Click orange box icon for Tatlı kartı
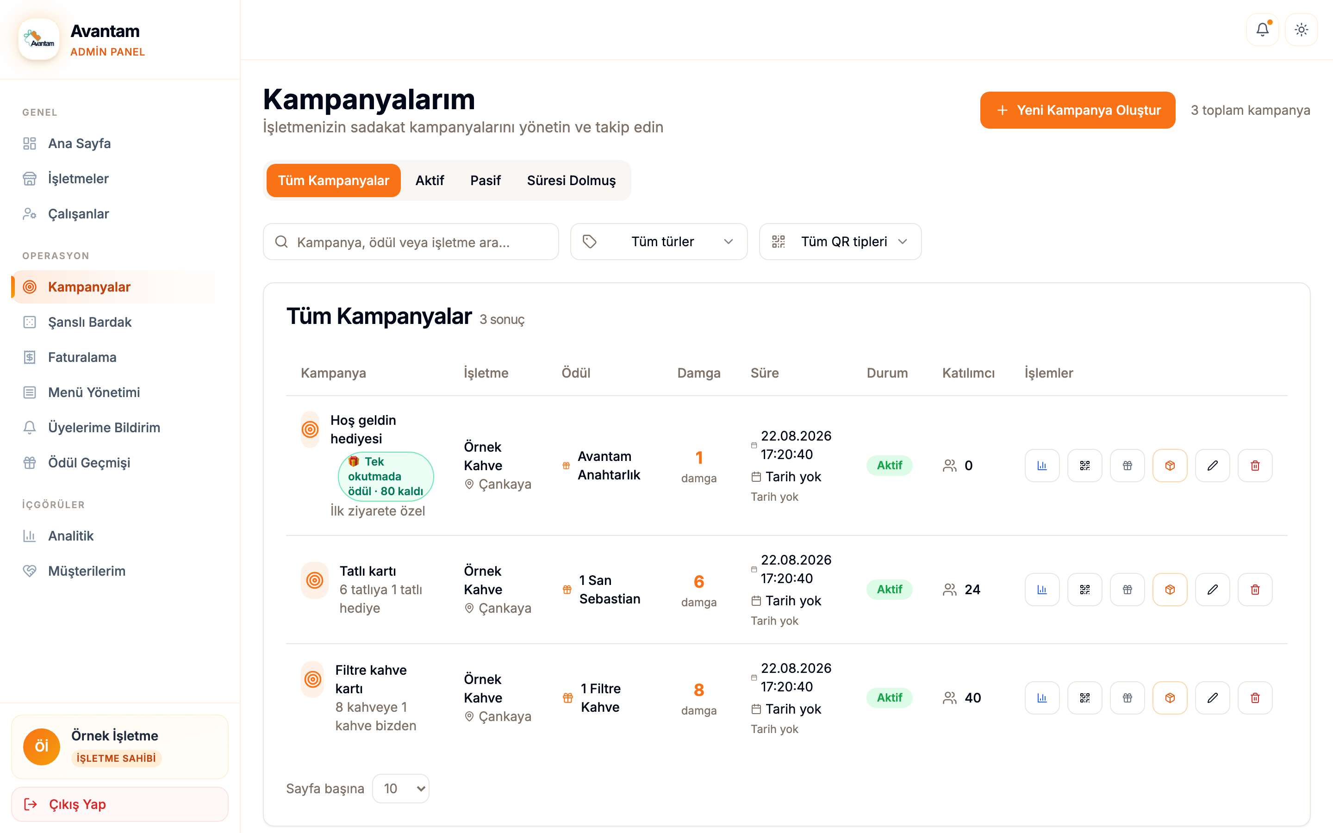Viewport: 1333px width, 833px height. (1170, 590)
